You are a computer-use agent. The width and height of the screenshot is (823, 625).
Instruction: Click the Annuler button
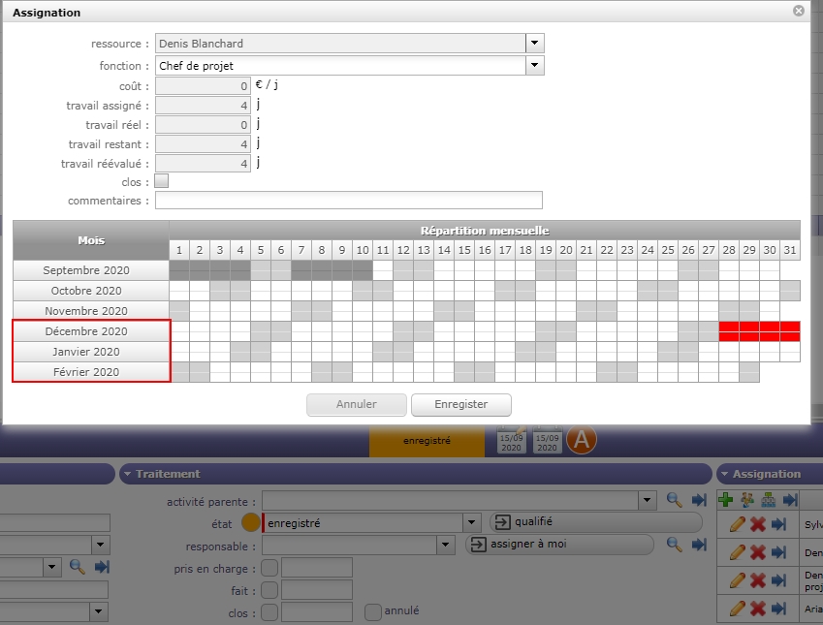(357, 405)
